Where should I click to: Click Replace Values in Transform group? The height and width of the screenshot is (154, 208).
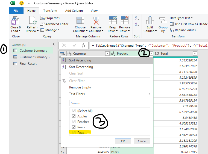(183, 30)
